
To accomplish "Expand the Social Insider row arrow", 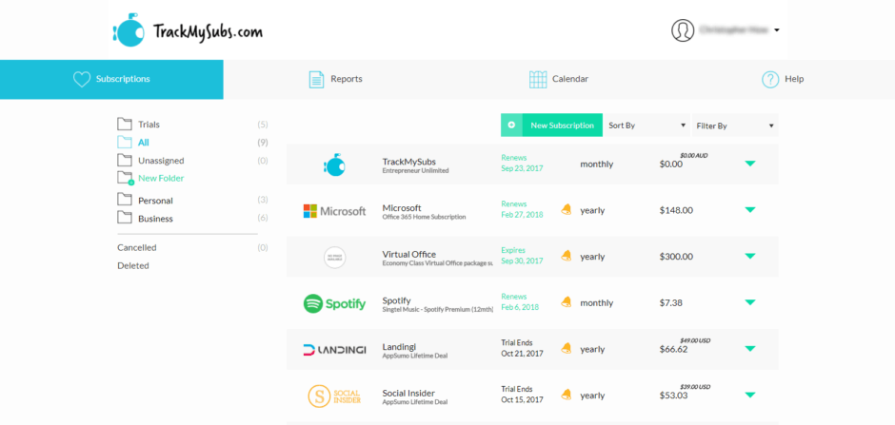I will [x=750, y=395].
